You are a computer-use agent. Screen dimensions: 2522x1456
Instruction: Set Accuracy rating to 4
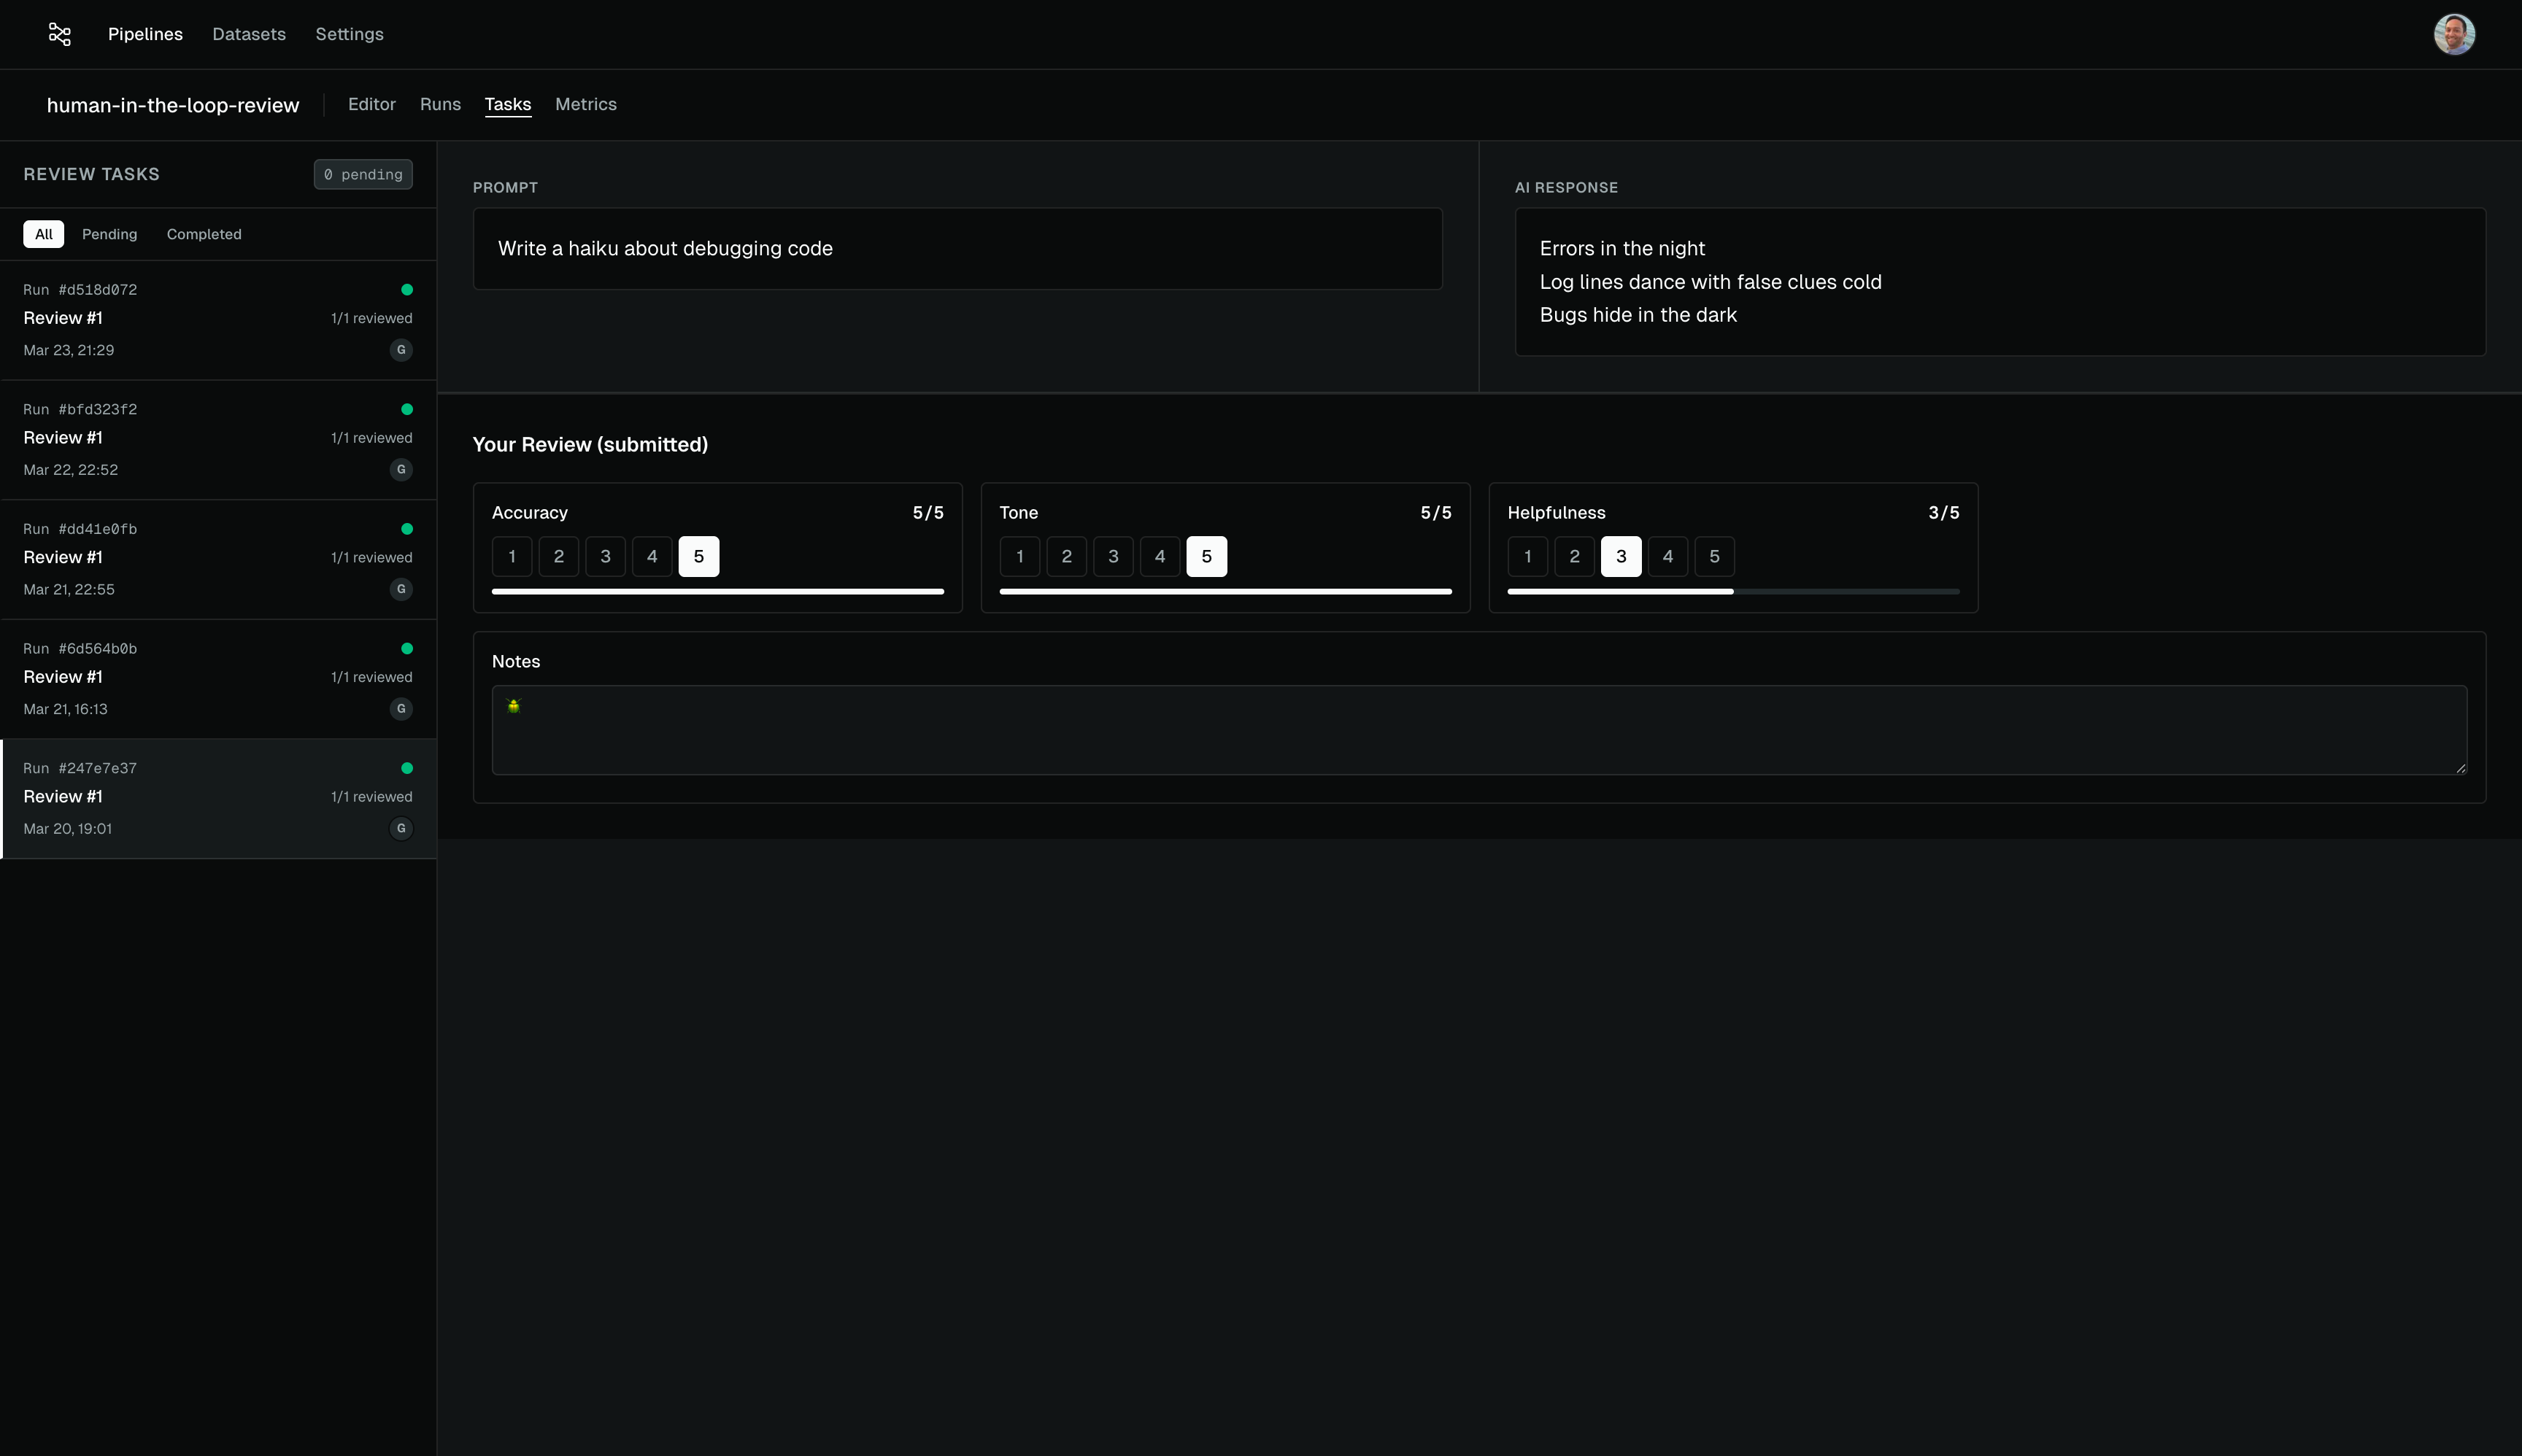pos(652,557)
